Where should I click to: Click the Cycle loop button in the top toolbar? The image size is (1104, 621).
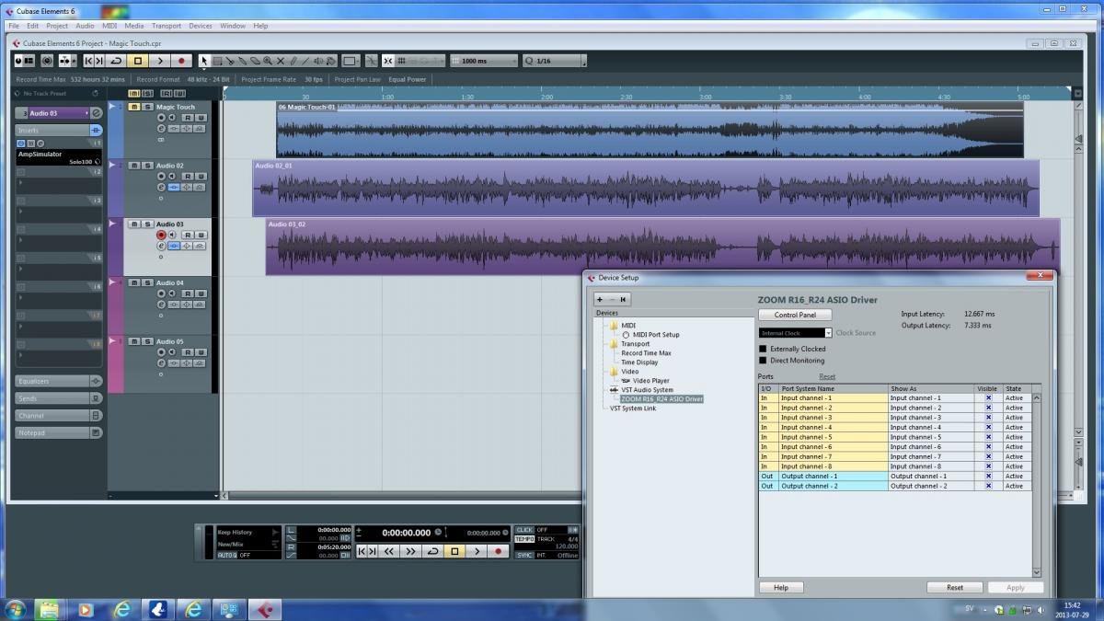116,61
